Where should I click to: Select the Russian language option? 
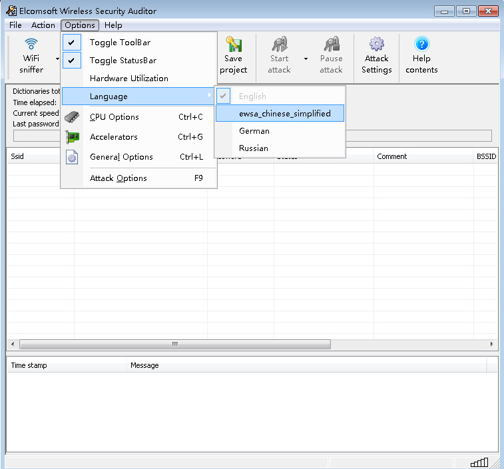(280, 148)
